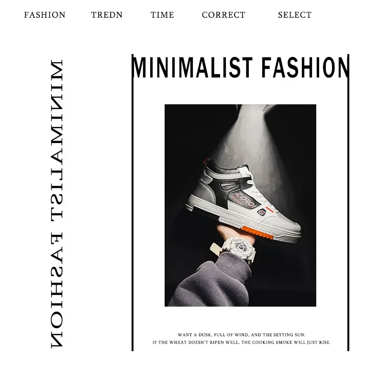Click the right vertical black border line

[x=348, y=202]
